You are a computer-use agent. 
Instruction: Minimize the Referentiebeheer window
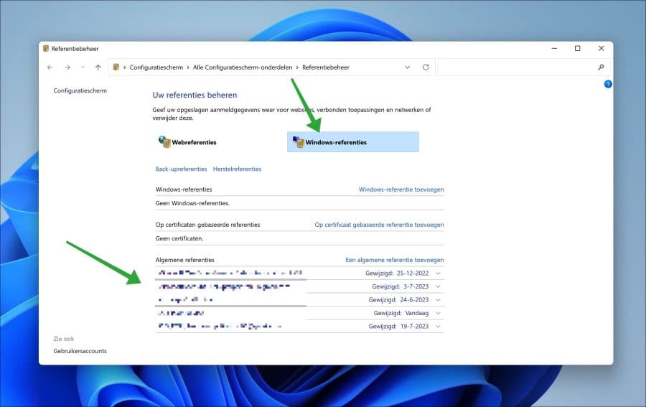(554, 49)
